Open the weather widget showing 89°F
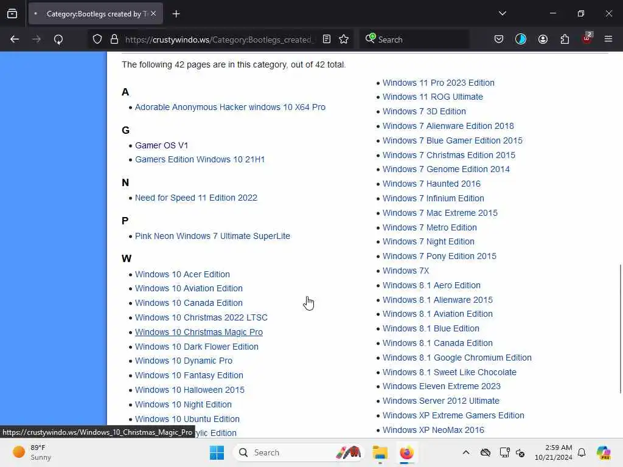 click(x=32, y=452)
